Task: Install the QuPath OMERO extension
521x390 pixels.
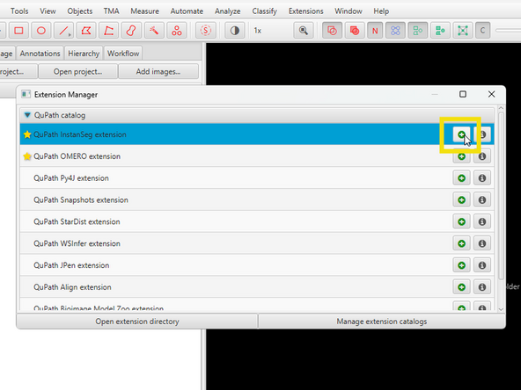Action: (461, 156)
